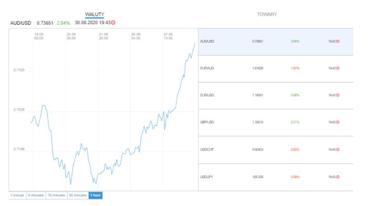The height and width of the screenshot is (206, 370).
Task: Click the clock icon in EUR/AUD row
Action: 338,68
